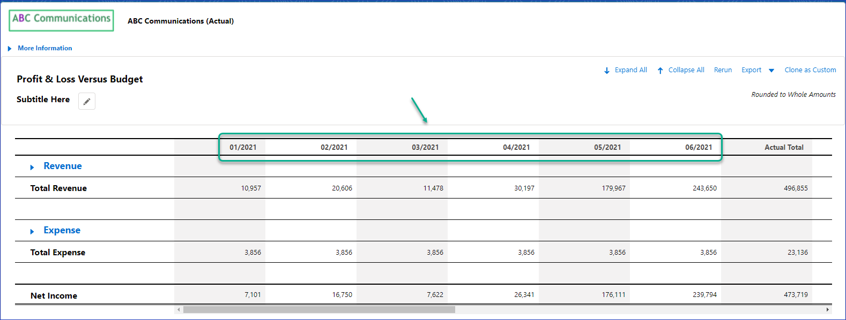Click the horizontal scrollbar right arrow
Screen dimensions: 846x320
(x=827, y=309)
